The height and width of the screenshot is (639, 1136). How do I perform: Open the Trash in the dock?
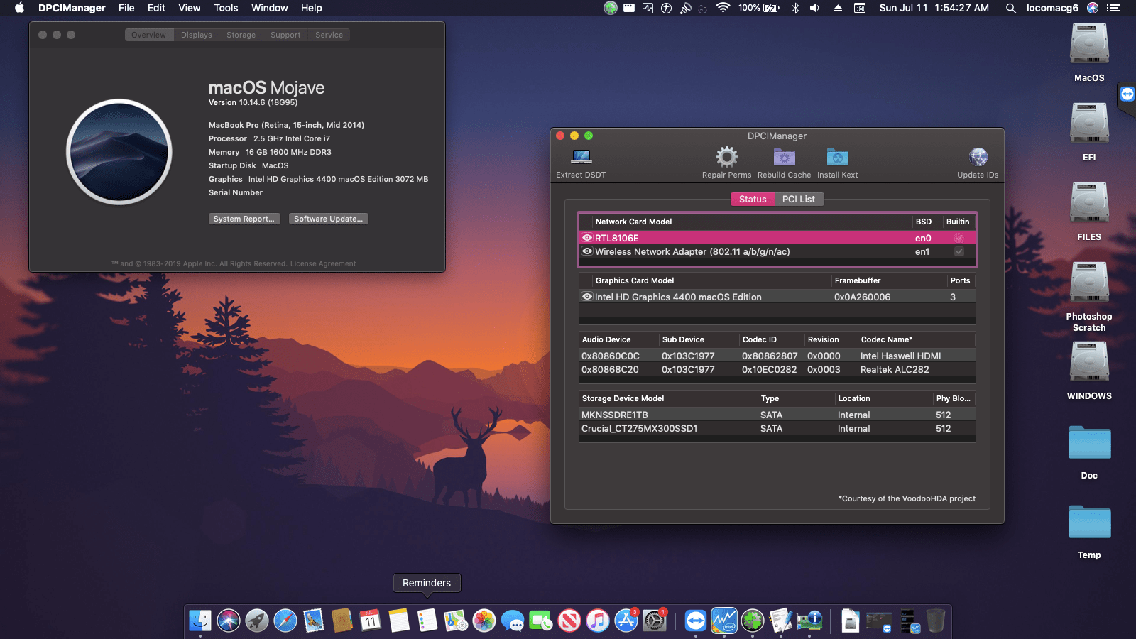[x=936, y=621]
